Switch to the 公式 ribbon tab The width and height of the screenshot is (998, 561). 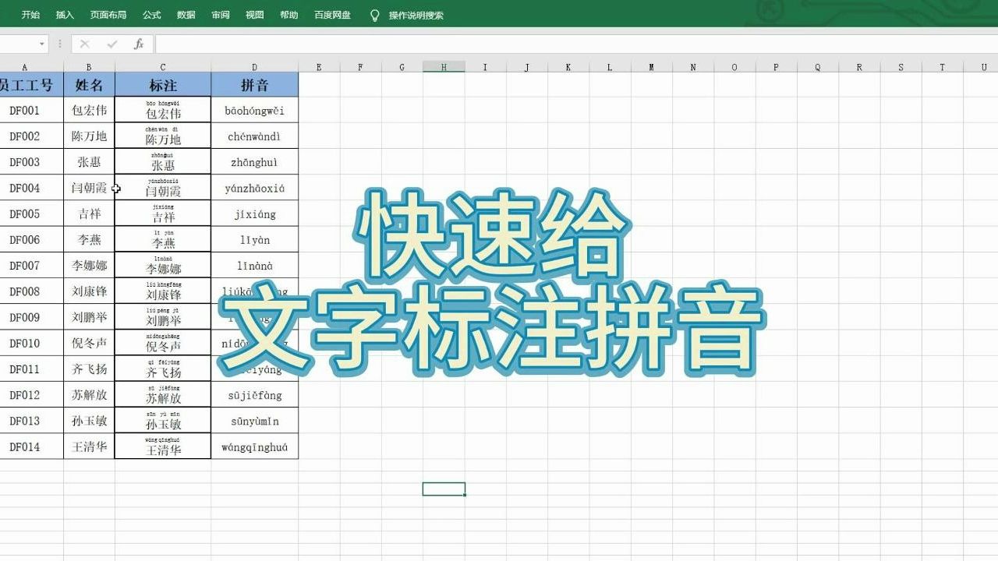click(150, 13)
